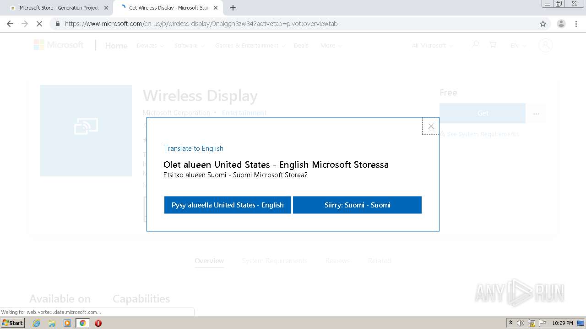Go back using browser back arrow
The image size is (586, 329).
point(10,24)
